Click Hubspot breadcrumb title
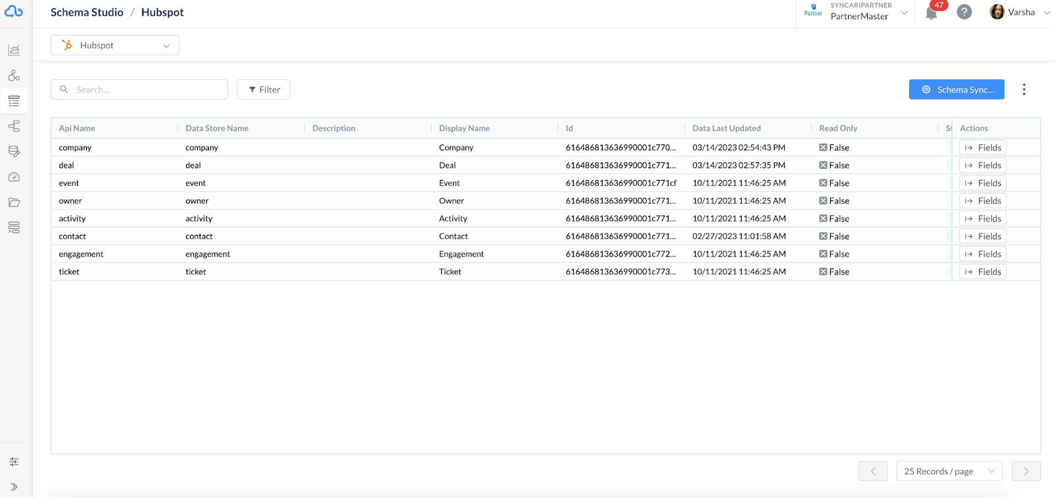Screen dimensions: 1055x498 pyautogui.click(x=162, y=13)
